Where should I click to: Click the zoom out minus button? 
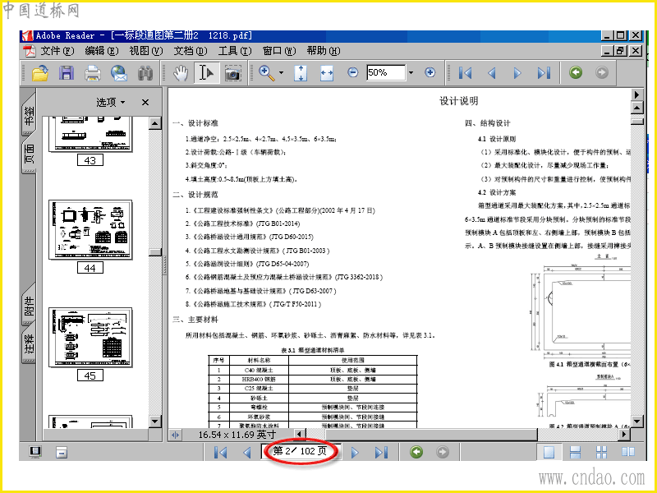click(353, 72)
